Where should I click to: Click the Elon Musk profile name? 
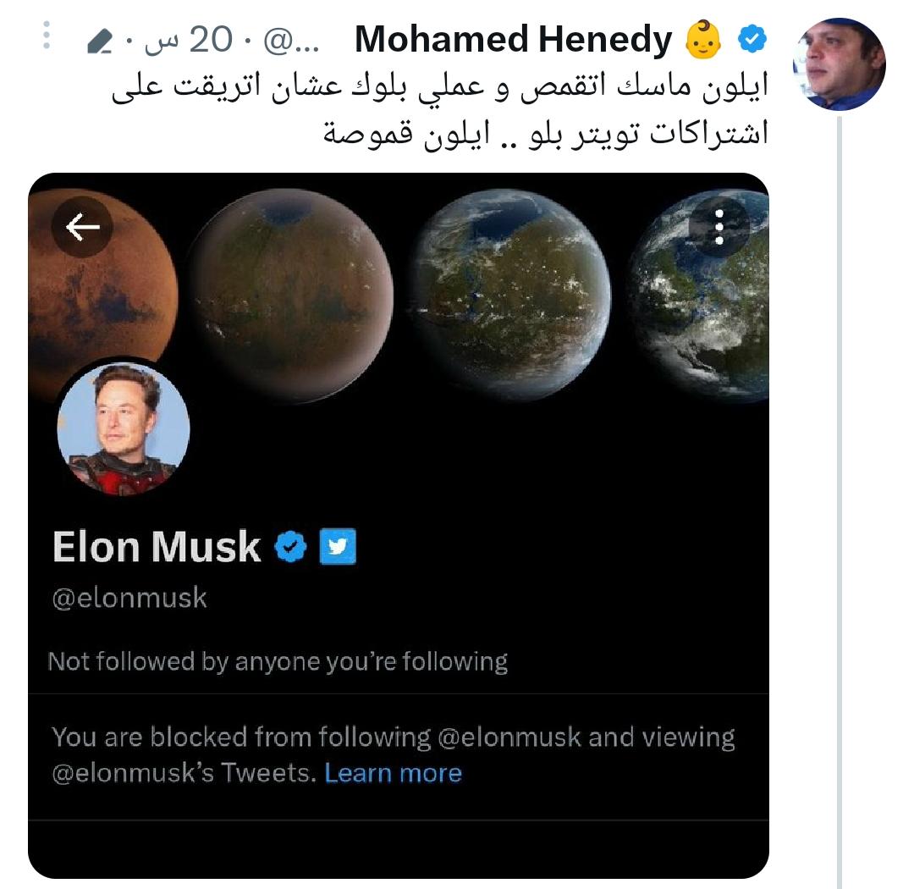(x=157, y=547)
